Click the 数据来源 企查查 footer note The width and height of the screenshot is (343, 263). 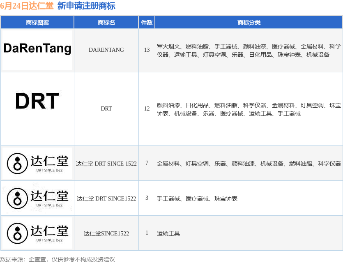pos(58,259)
